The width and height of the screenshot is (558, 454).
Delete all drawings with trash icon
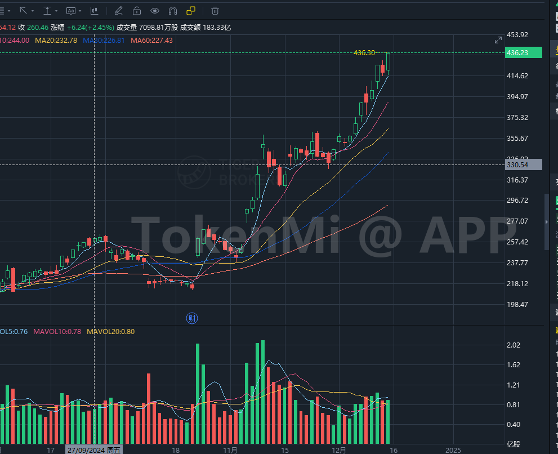pos(215,10)
